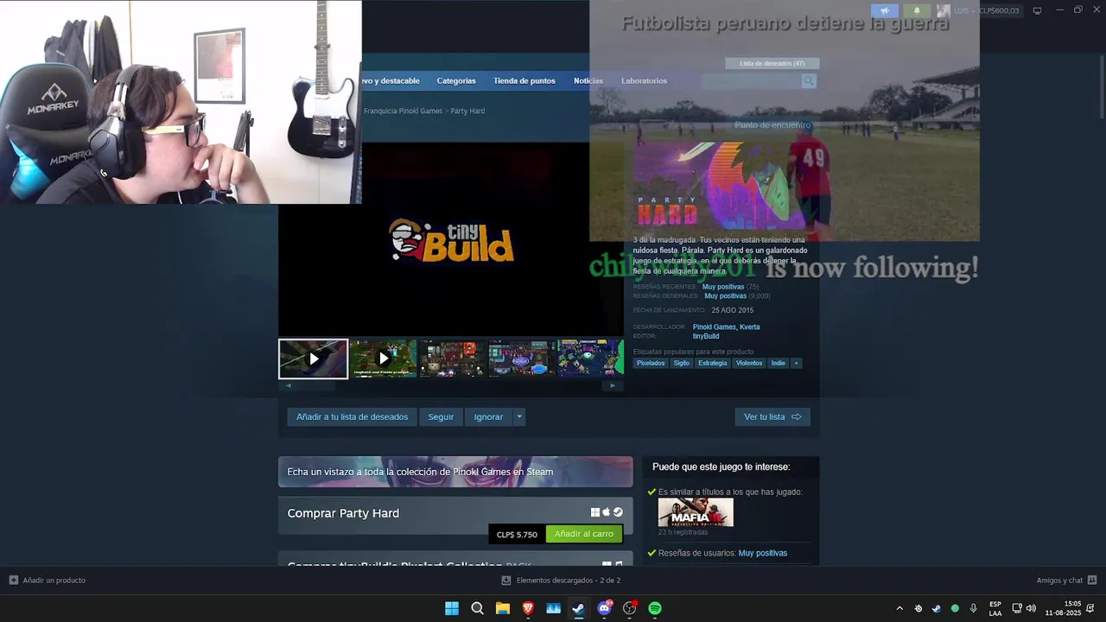Click Ver tu lista button
This screenshot has width=1106, height=622.
tap(772, 416)
